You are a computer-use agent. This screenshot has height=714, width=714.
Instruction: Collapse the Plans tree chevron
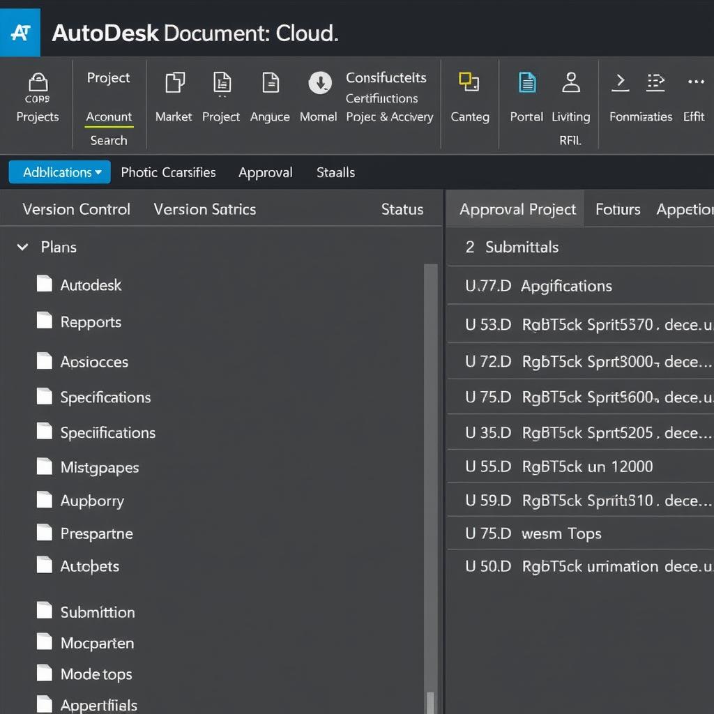tap(22, 247)
